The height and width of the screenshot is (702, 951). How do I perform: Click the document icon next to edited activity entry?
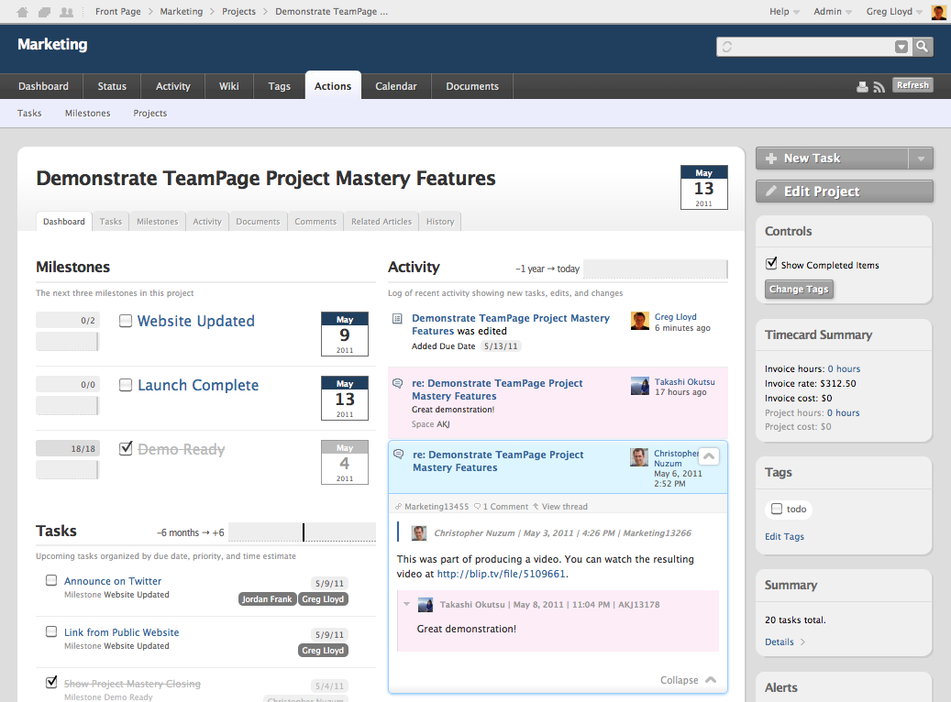[397, 319]
